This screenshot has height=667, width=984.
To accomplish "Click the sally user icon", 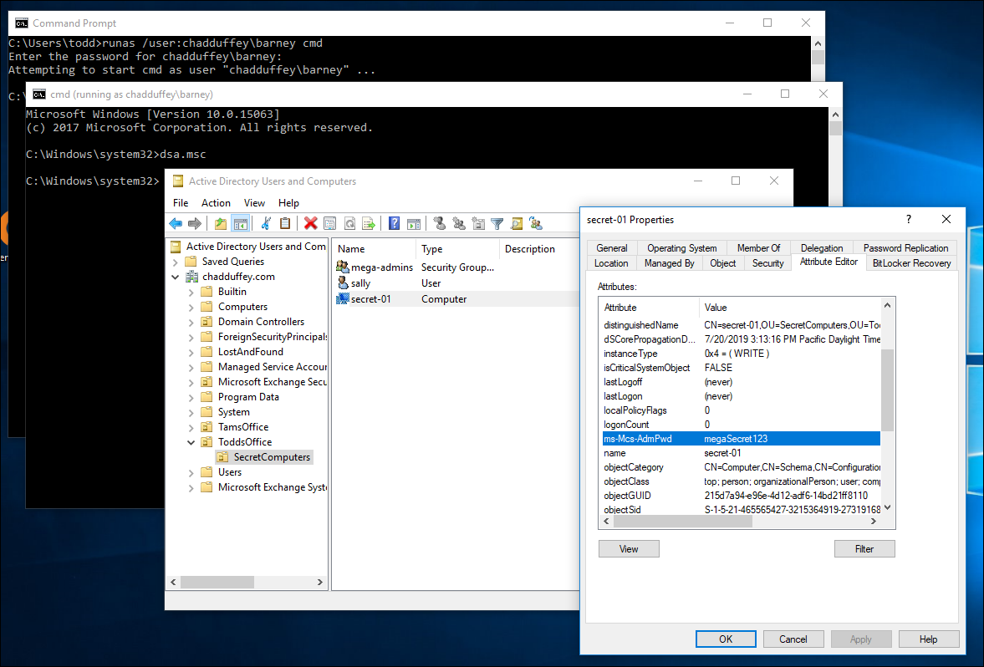I will coord(343,283).
